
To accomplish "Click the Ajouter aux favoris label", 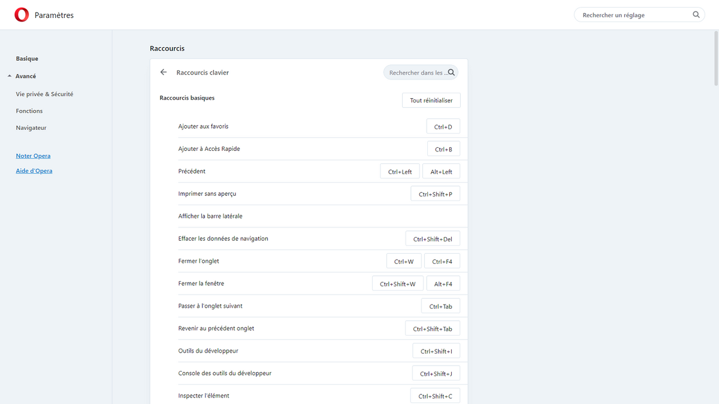I will click(203, 126).
